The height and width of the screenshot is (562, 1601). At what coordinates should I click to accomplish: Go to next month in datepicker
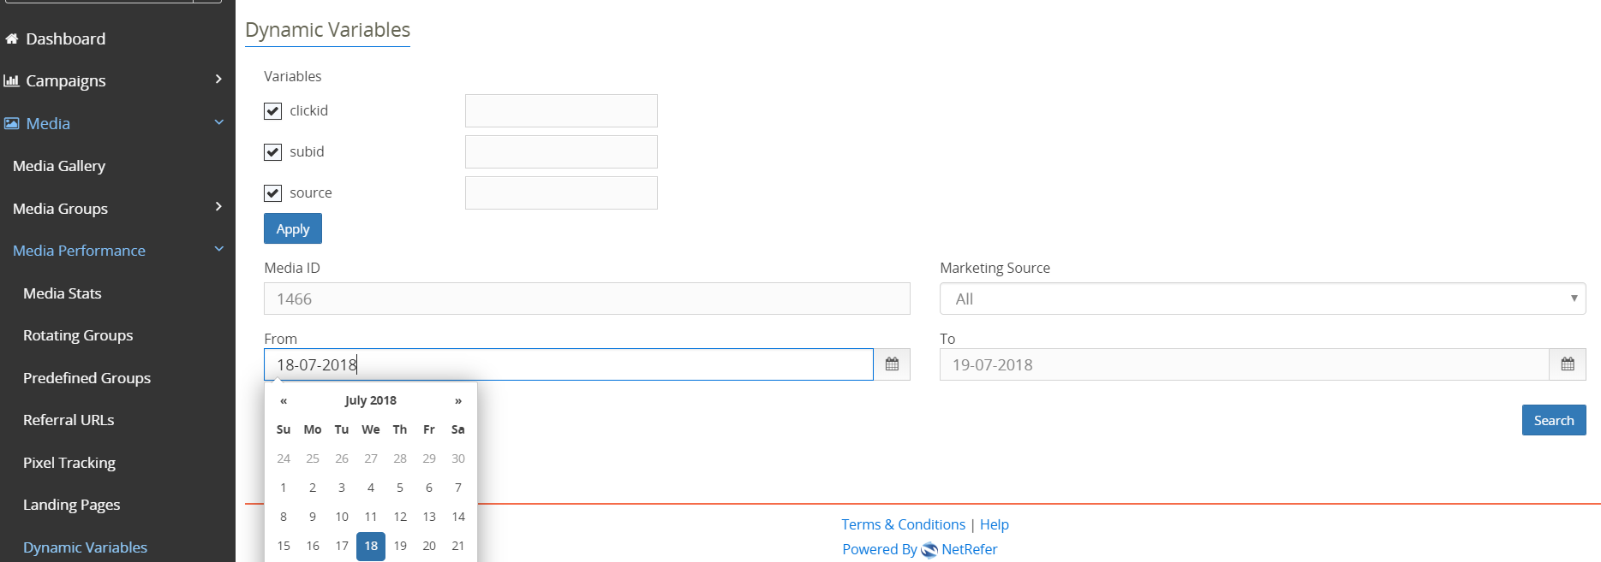coord(458,400)
